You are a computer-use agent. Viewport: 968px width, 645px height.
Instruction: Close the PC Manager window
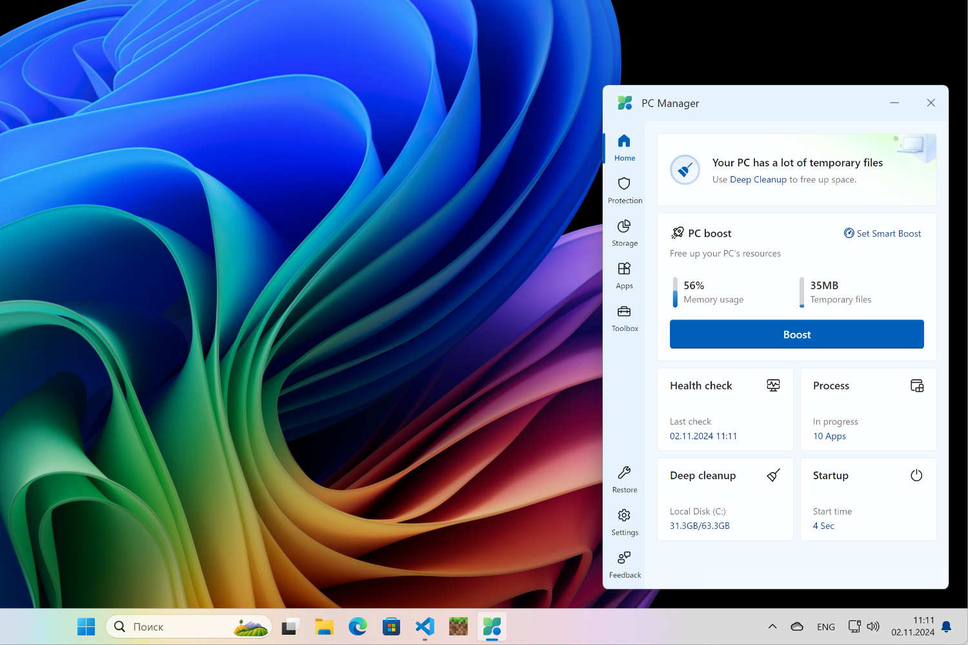click(x=931, y=103)
